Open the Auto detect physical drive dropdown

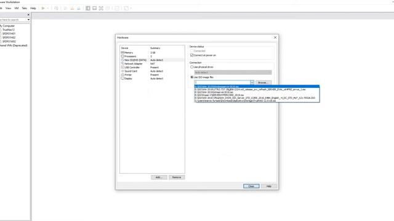point(233,72)
